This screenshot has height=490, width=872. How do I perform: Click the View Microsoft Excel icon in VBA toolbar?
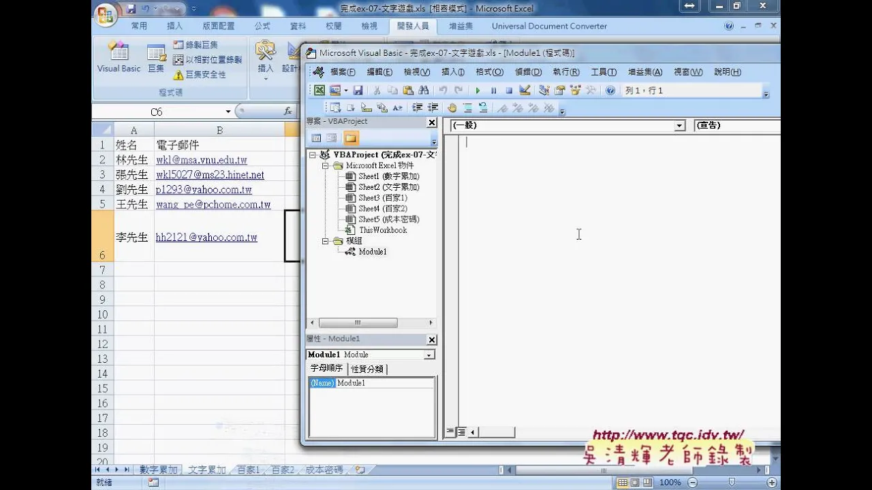coord(319,91)
